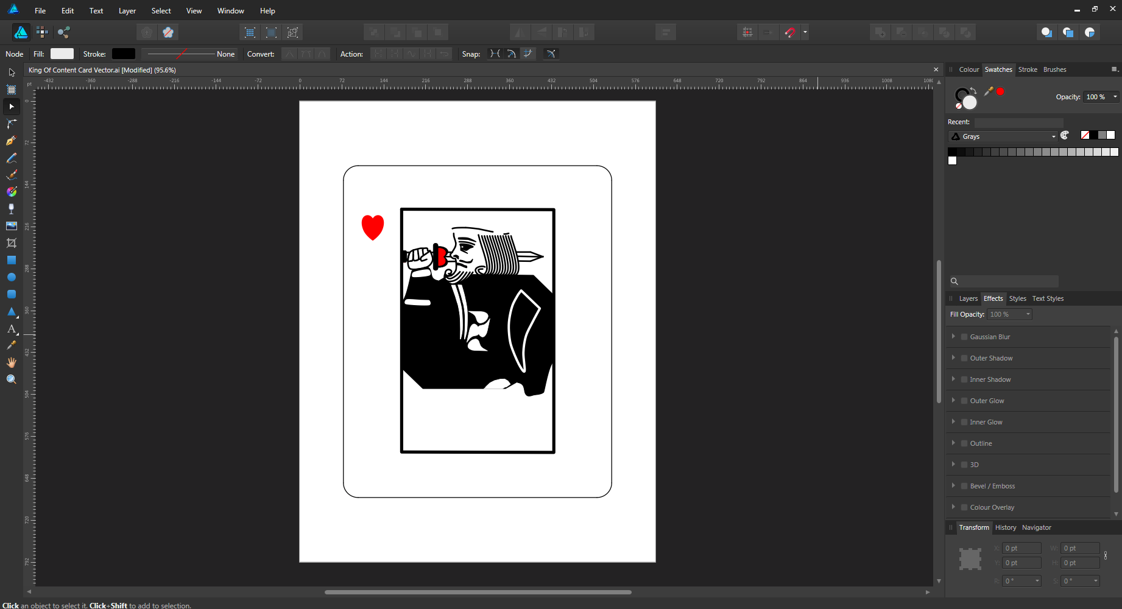The width and height of the screenshot is (1122, 609).
Task: Click the swatches panel eyedropper picker
Action: click(x=989, y=91)
